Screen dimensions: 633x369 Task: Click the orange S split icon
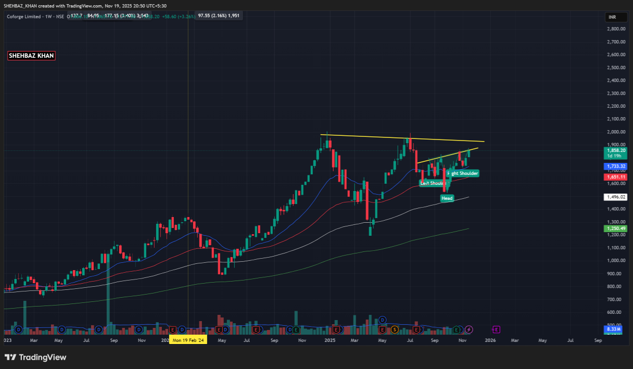395,329
